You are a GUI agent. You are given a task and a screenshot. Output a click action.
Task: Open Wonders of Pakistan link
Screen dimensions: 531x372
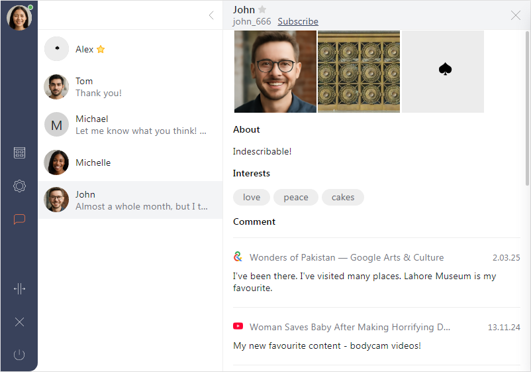click(x=346, y=257)
